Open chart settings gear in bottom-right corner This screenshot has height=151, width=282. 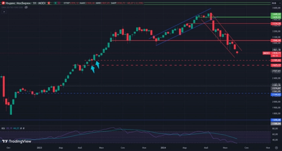[276, 148]
